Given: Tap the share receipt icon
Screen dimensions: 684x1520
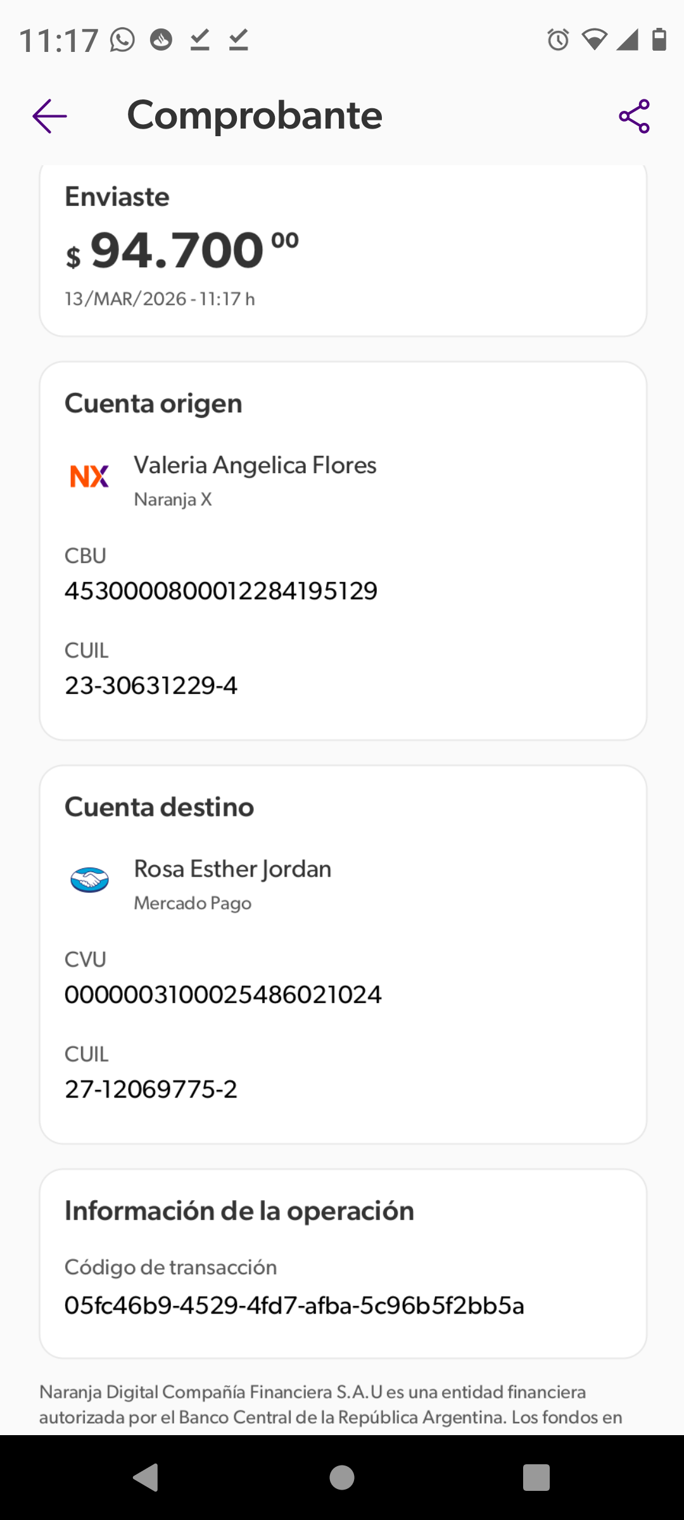Looking at the screenshot, I should pos(634,117).
